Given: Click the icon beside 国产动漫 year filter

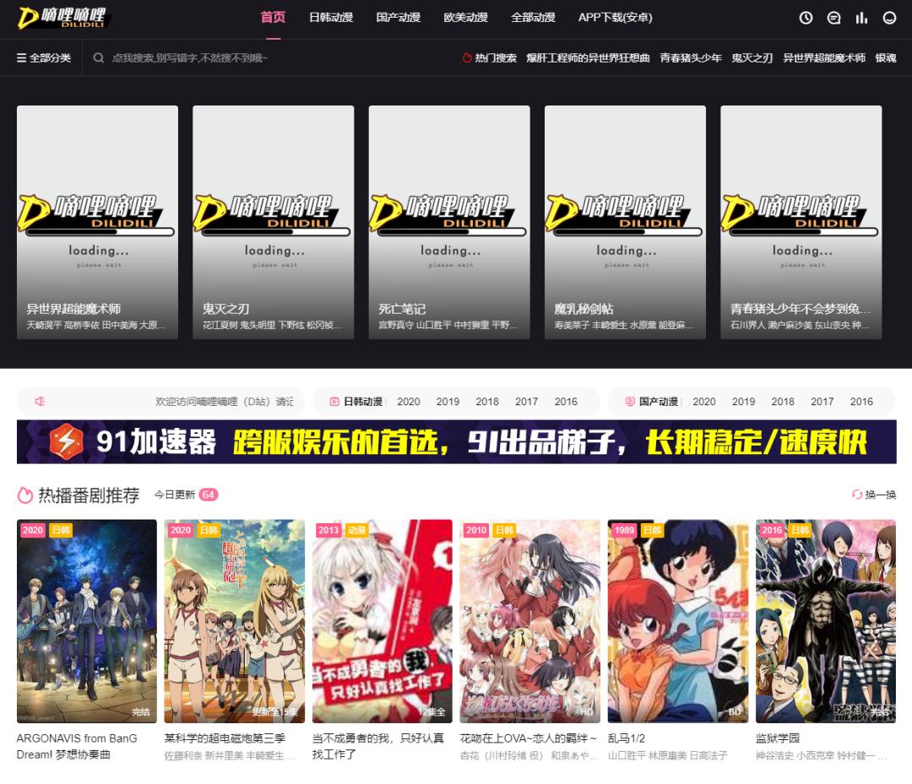Looking at the screenshot, I should point(630,402).
